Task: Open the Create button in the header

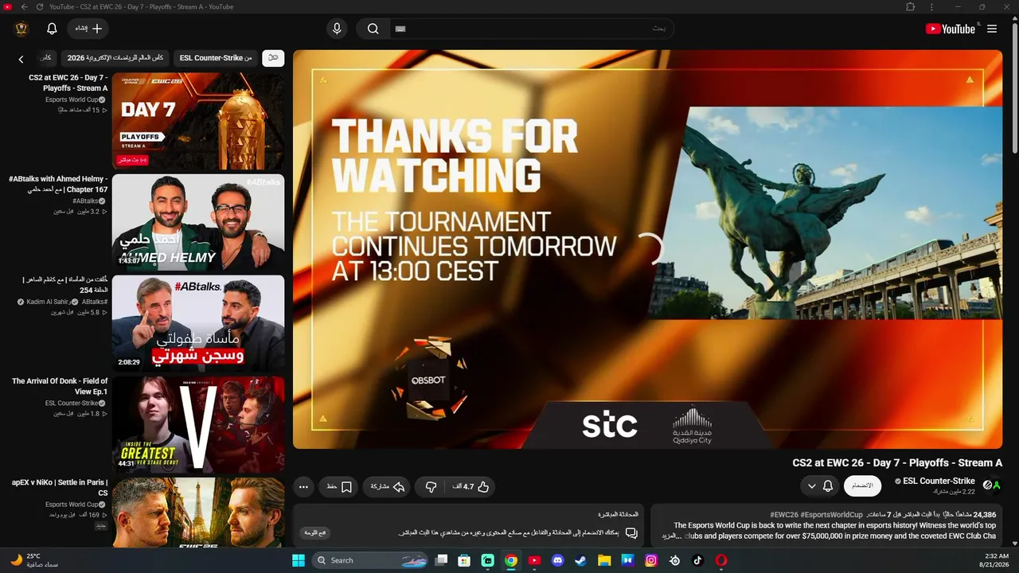Action: [88, 29]
